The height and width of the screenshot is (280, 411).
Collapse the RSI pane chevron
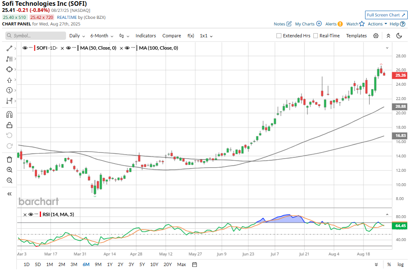[x=387, y=214]
